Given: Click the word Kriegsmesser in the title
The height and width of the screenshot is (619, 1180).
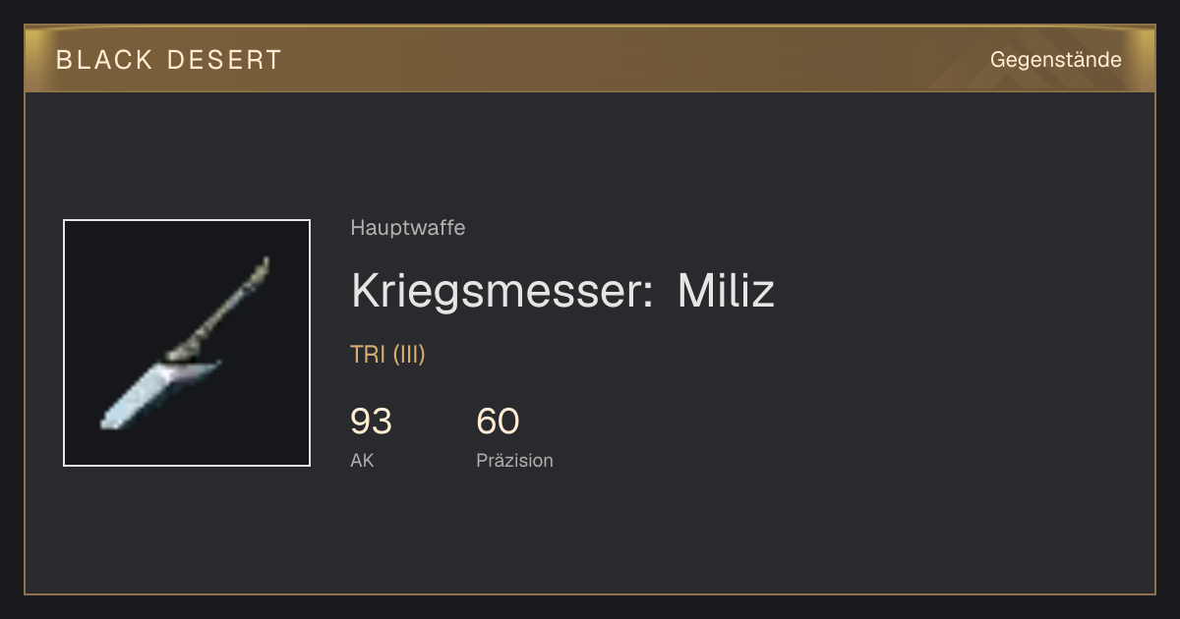Looking at the screenshot, I should [x=501, y=290].
